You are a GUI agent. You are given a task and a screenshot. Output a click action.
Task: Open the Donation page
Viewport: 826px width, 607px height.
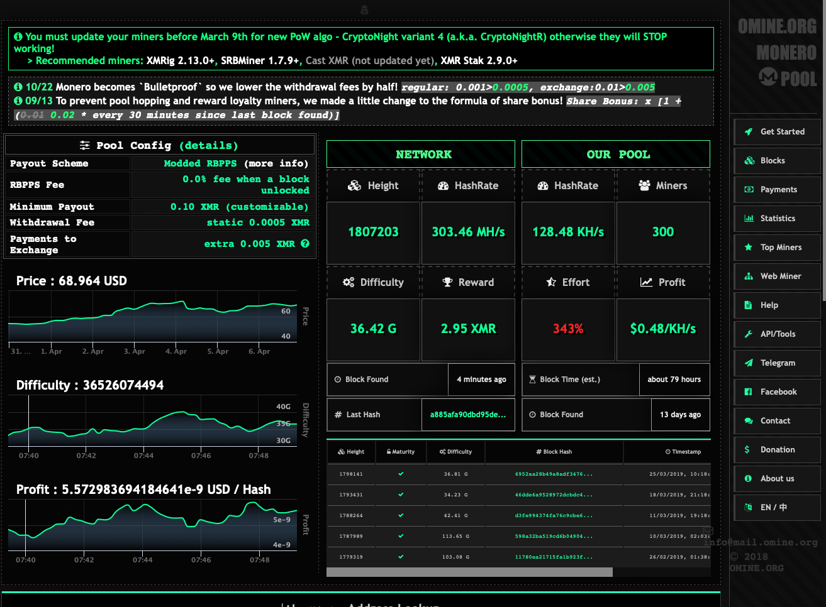(777, 450)
